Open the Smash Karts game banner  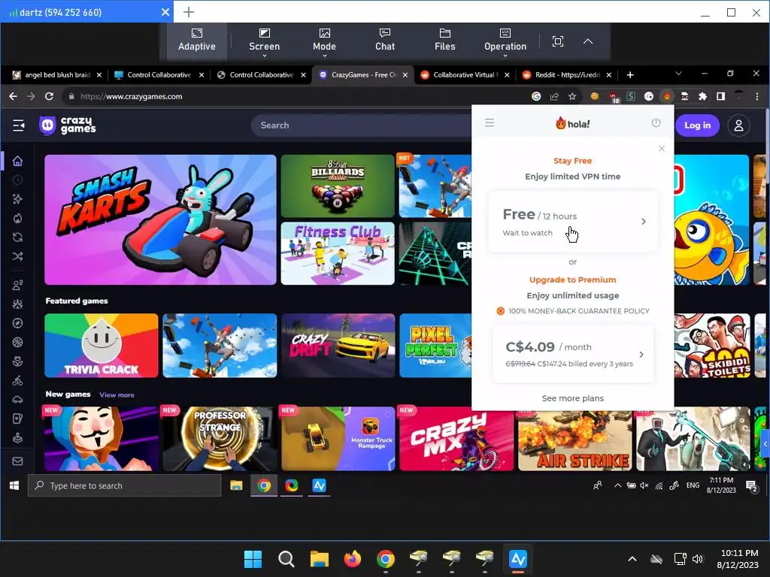click(161, 220)
